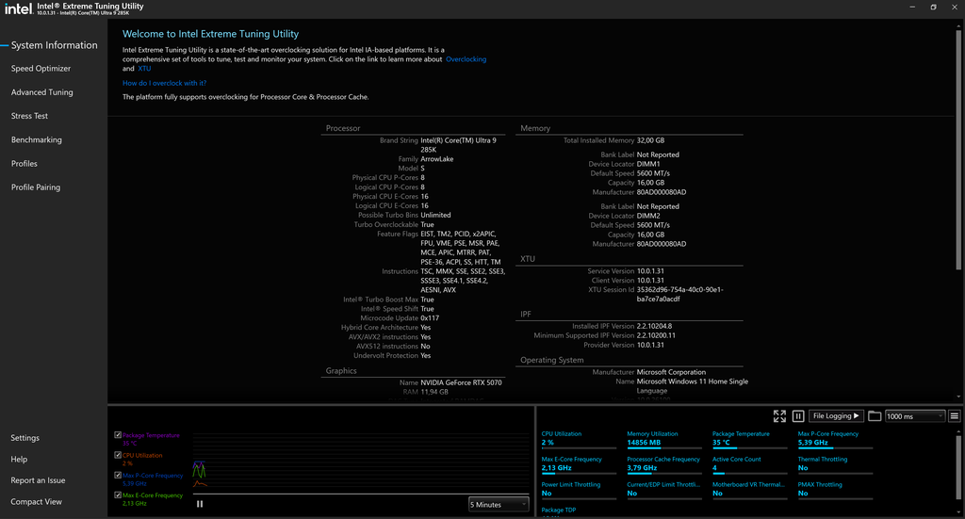Uncheck the CPU Utilization graph checkbox
Screen dimensions: 965x519
(x=118, y=455)
